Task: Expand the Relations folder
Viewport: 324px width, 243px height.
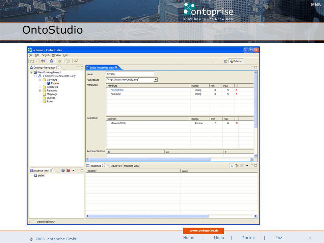Action: coord(40,90)
